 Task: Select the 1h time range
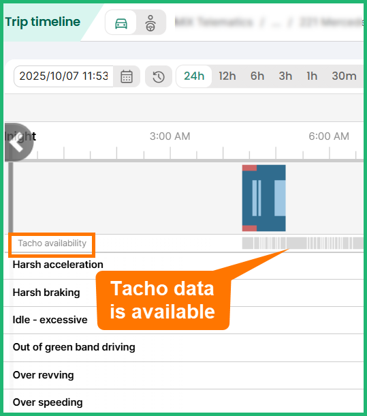312,76
